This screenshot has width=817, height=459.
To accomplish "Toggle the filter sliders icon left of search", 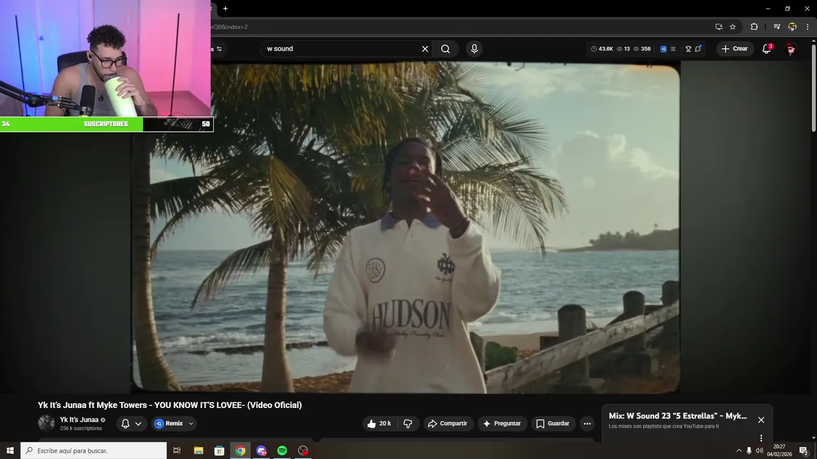I will [219, 49].
